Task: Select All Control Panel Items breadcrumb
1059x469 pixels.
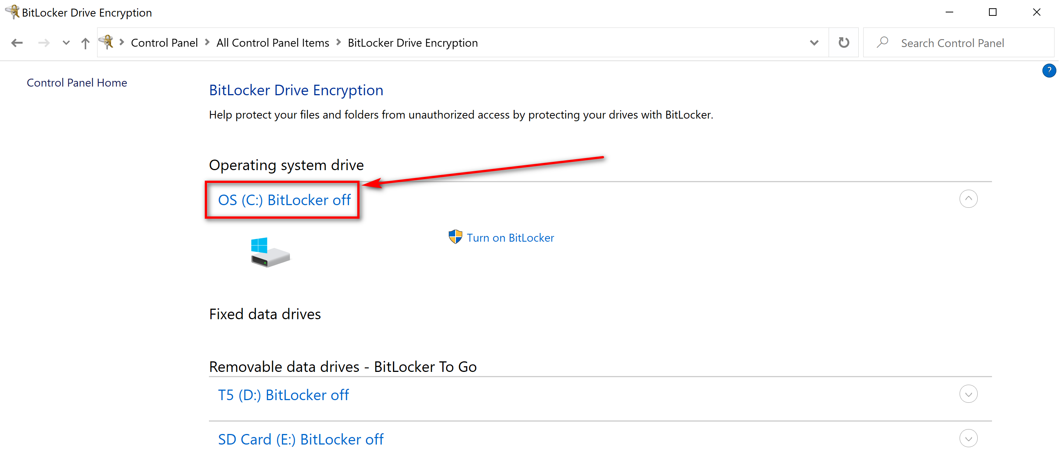Action: click(x=273, y=43)
